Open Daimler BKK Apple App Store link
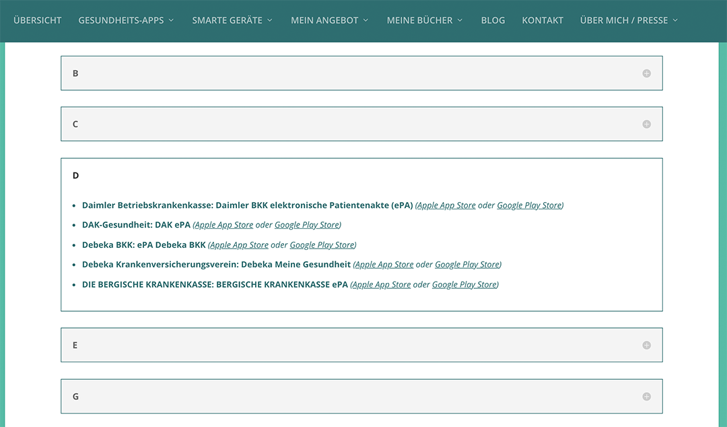 [446, 205]
